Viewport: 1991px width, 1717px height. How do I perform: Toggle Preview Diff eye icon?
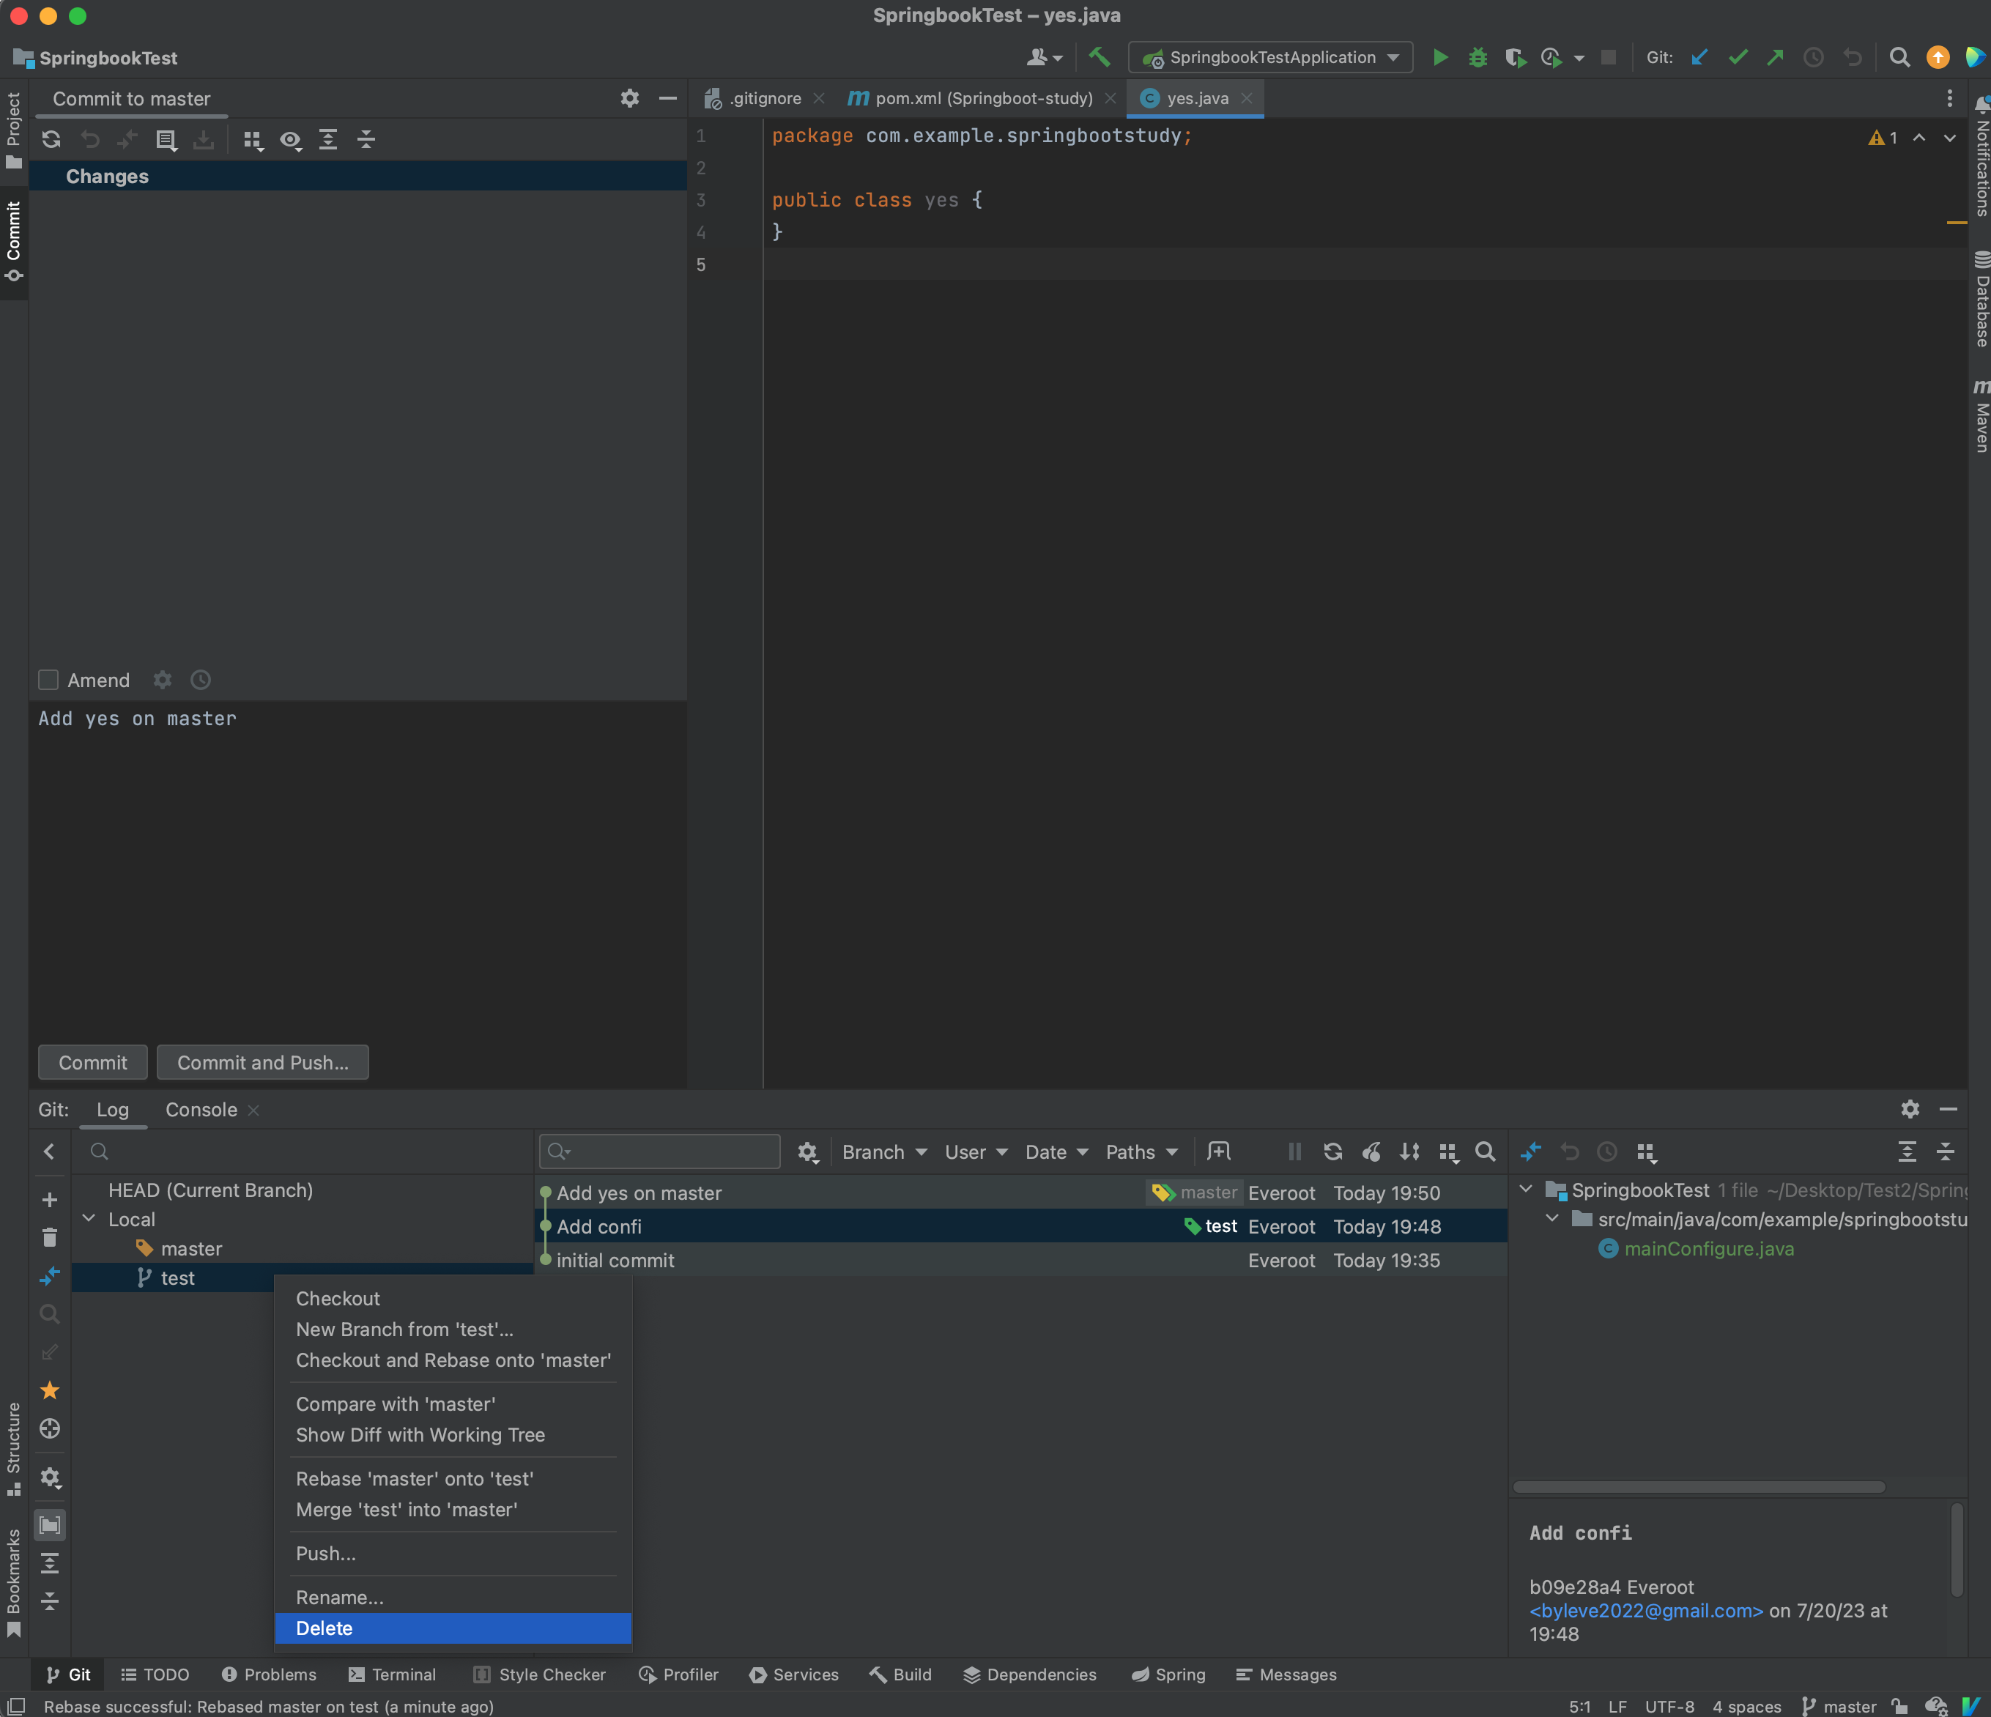(x=290, y=139)
